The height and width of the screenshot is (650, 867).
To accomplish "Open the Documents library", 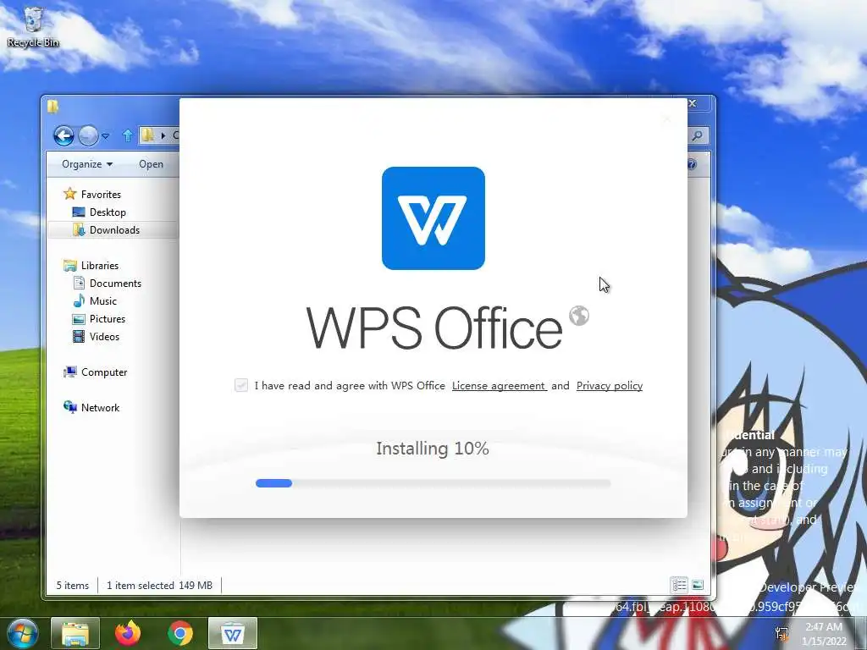I will click(115, 283).
